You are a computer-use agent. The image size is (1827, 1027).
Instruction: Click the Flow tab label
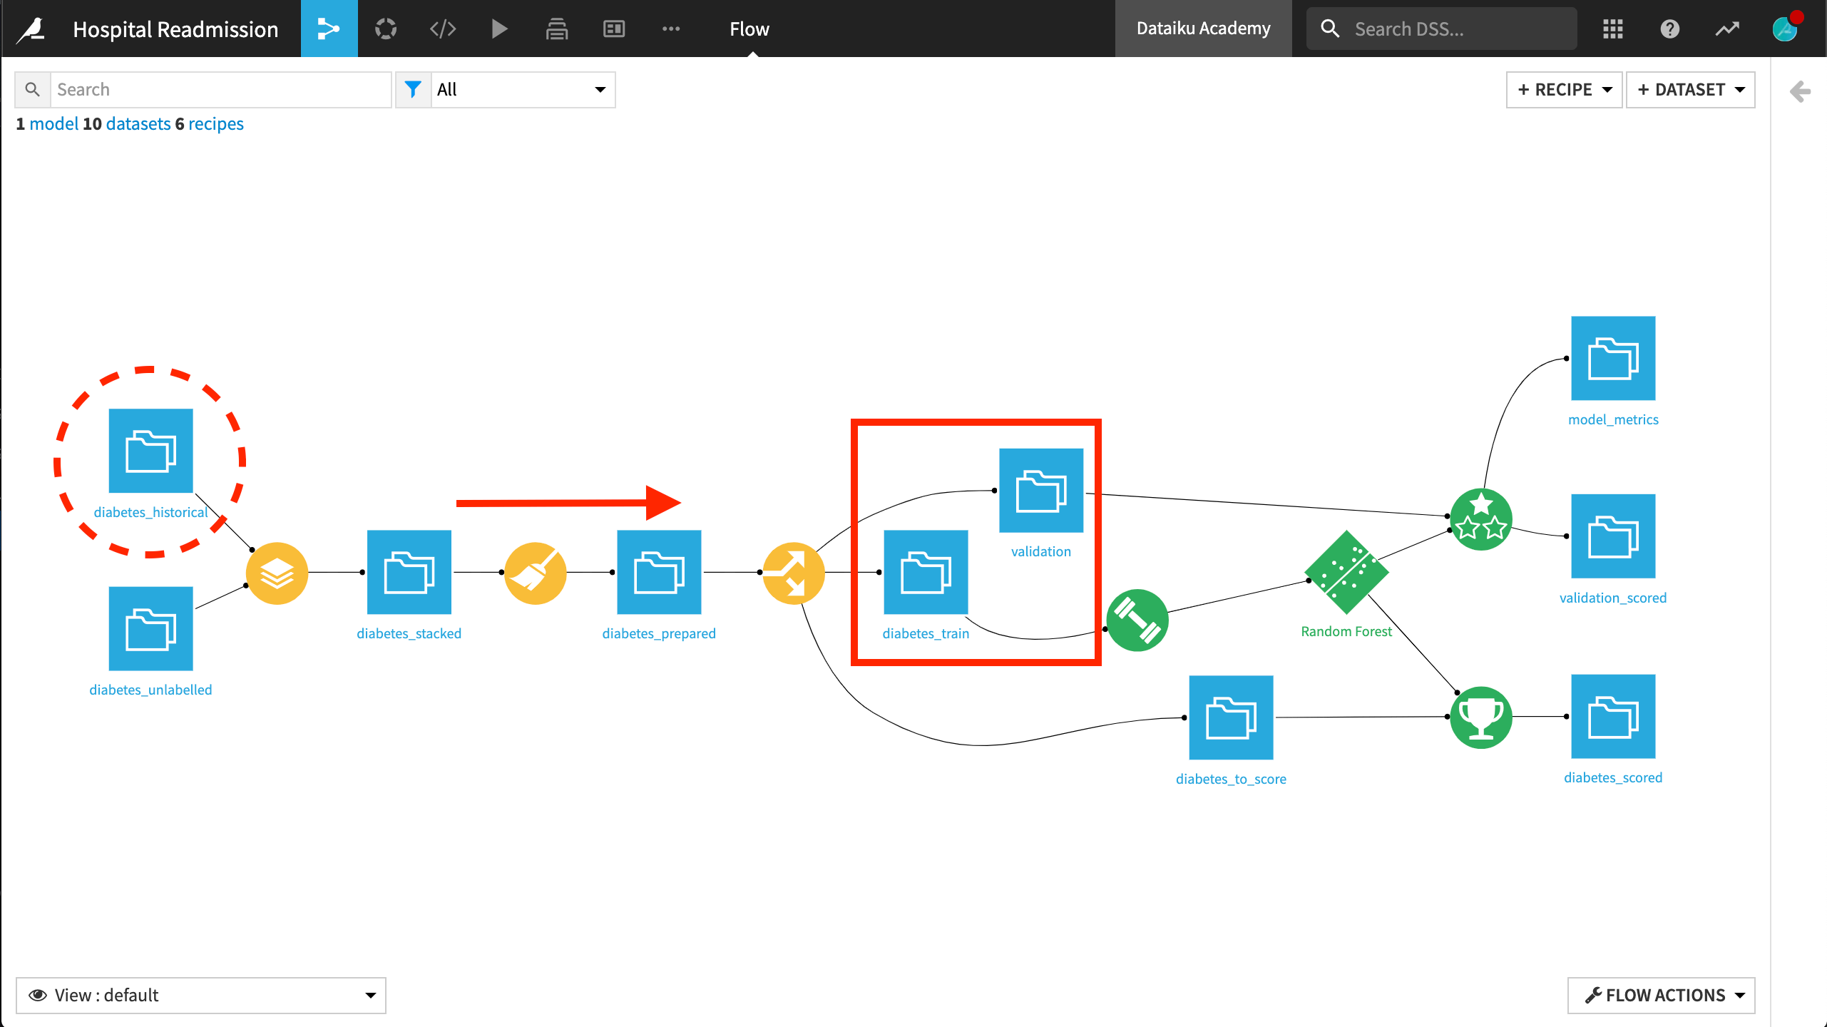[749, 29]
